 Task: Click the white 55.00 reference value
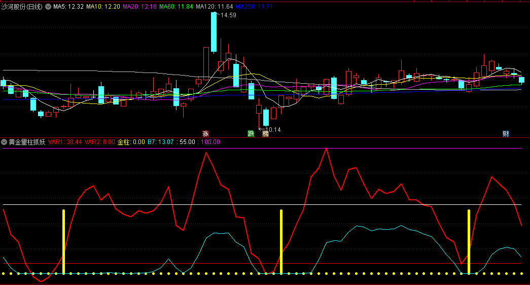pyautogui.click(x=187, y=142)
